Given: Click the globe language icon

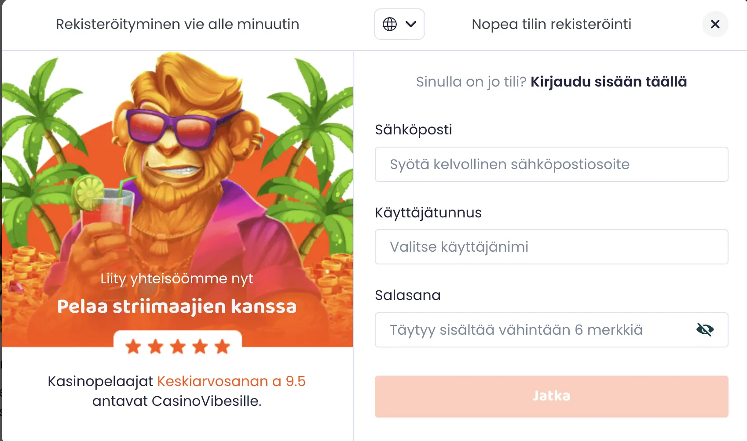Looking at the screenshot, I should (x=390, y=24).
